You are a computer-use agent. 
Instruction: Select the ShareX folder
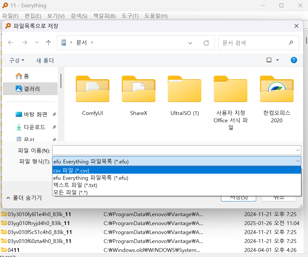click(138, 96)
